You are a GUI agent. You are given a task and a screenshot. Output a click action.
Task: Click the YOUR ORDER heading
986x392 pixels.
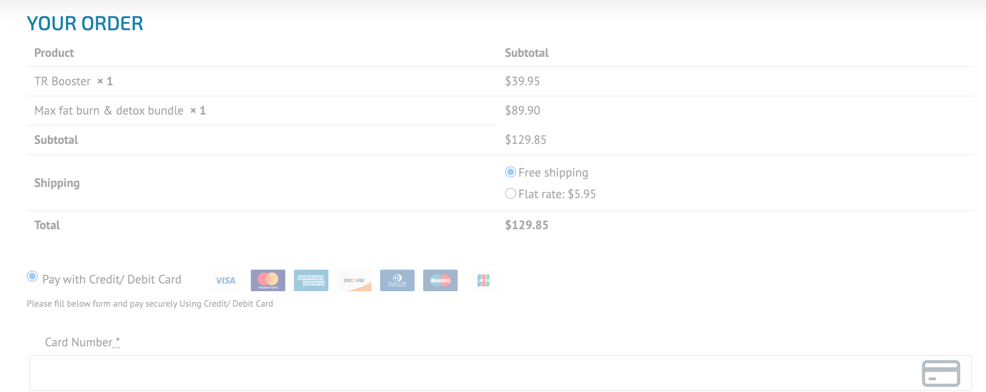pos(85,24)
